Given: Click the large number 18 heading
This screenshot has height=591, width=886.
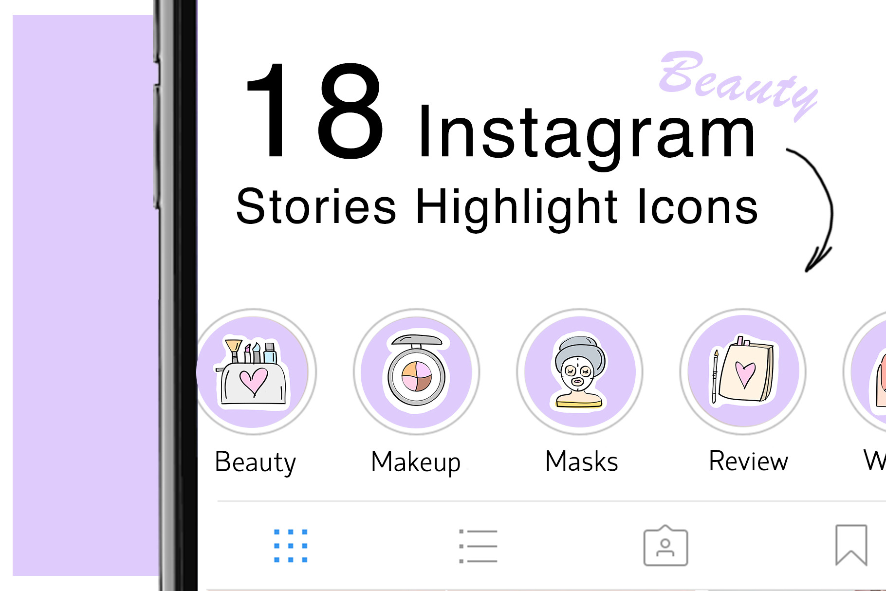Looking at the screenshot, I should coord(315,111).
